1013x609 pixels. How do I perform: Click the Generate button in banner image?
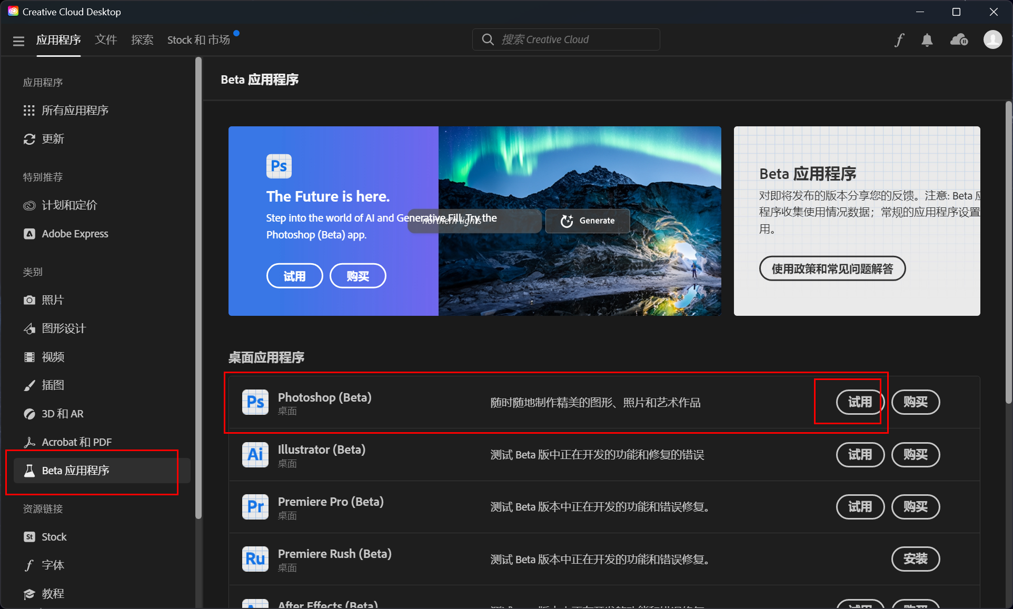[588, 221]
